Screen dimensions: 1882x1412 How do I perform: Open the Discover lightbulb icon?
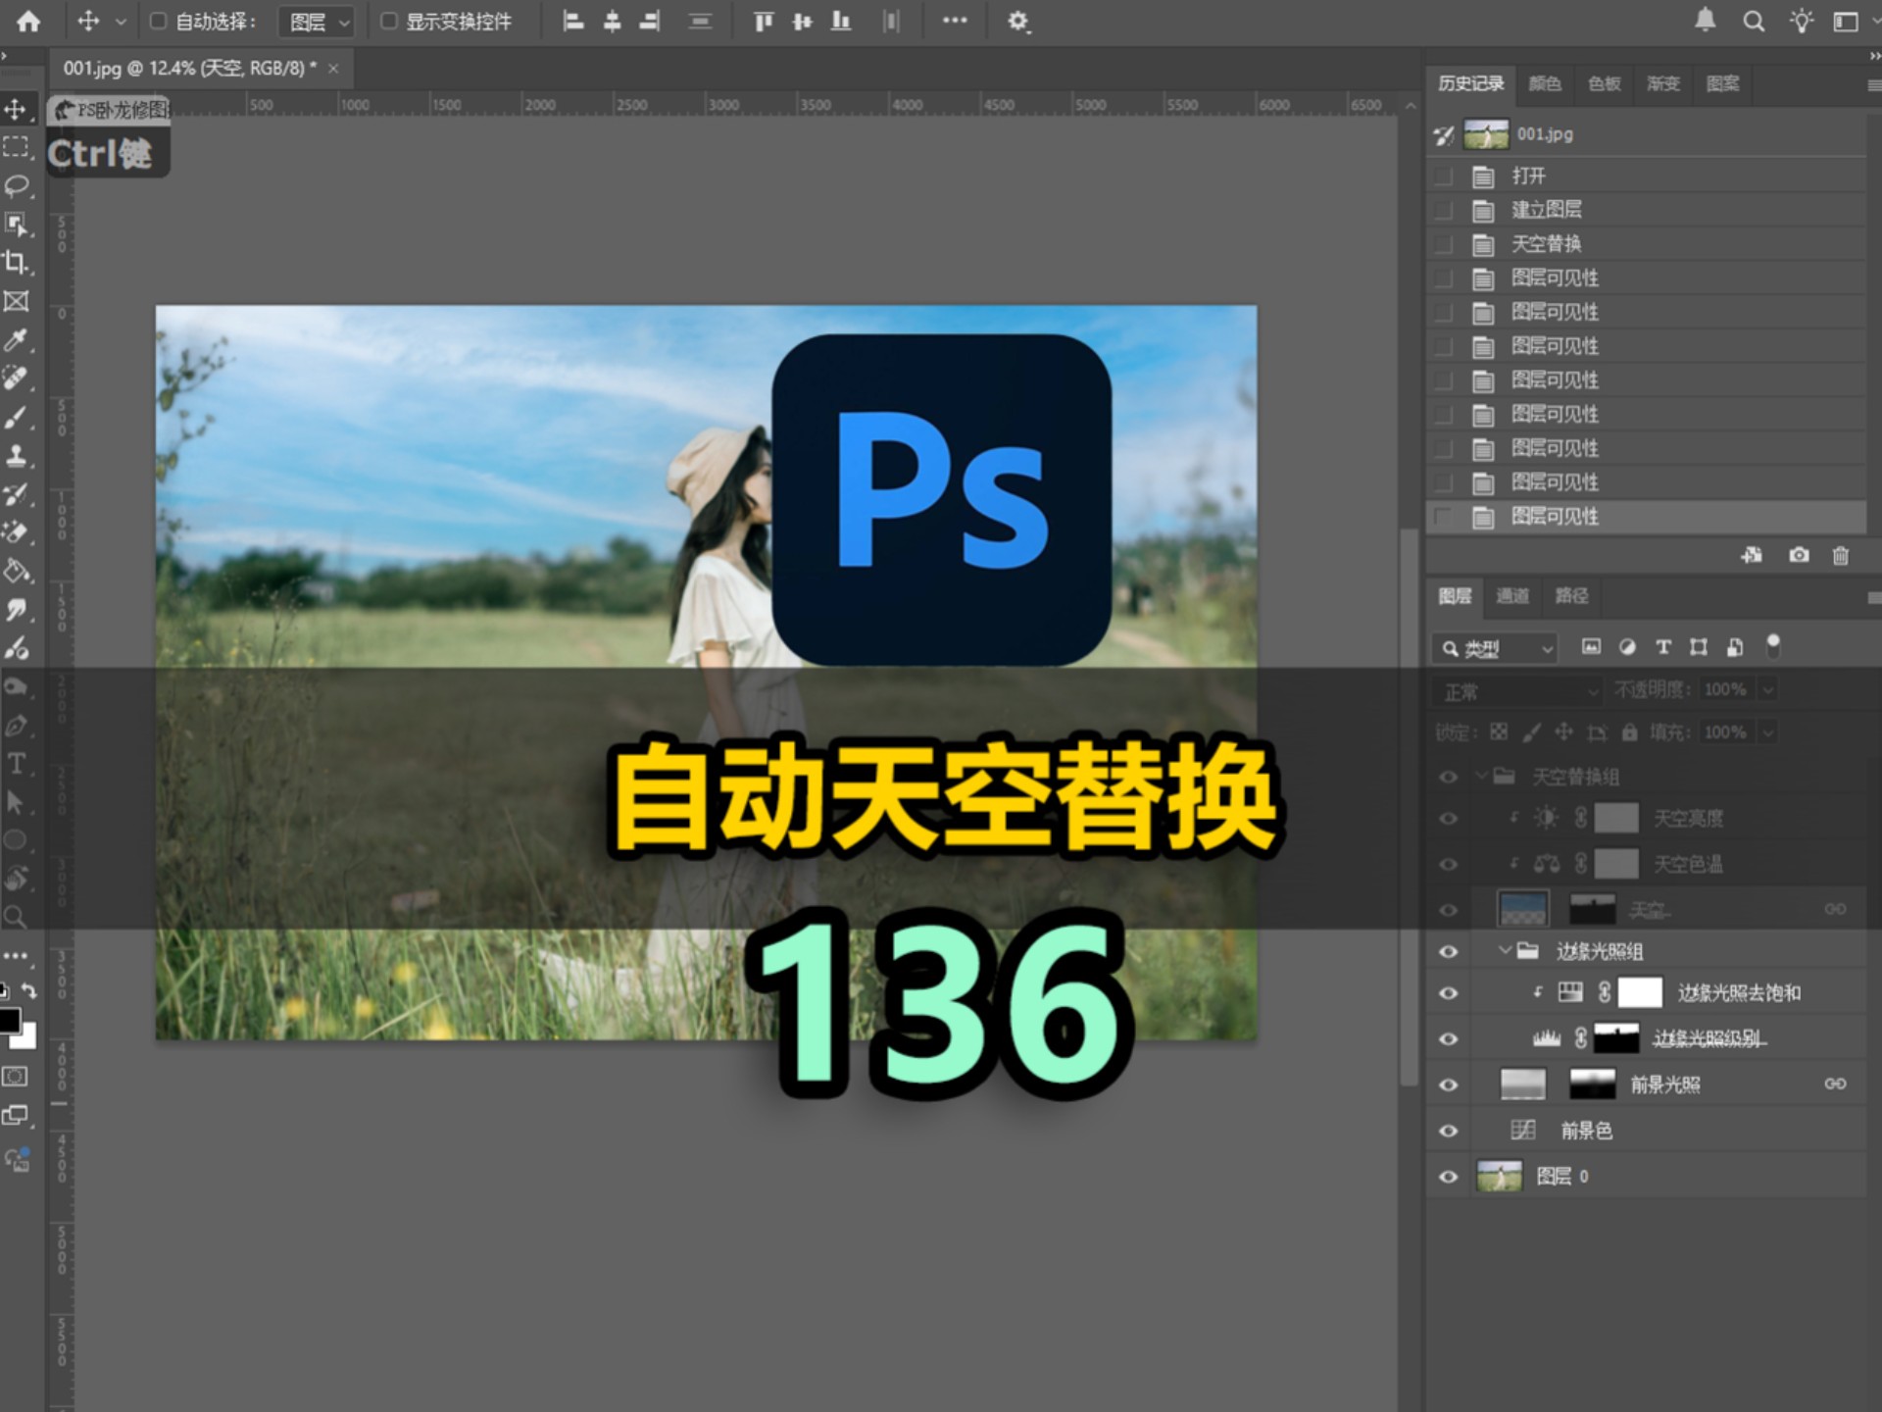click(x=1801, y=21)
